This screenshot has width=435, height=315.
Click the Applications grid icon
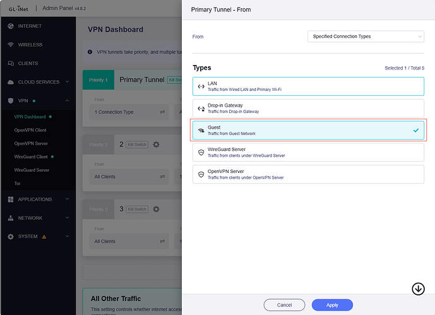point(11,199)
